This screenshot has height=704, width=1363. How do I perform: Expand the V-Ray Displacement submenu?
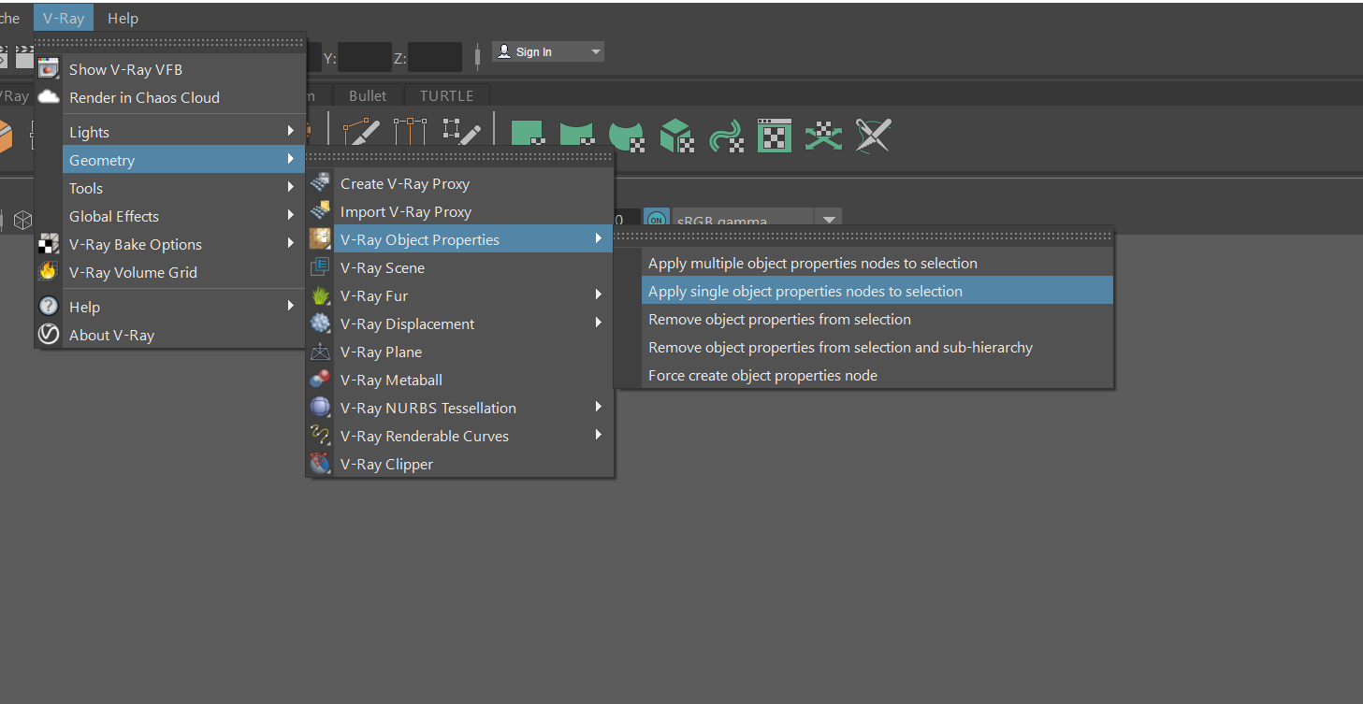pos(598,323)
